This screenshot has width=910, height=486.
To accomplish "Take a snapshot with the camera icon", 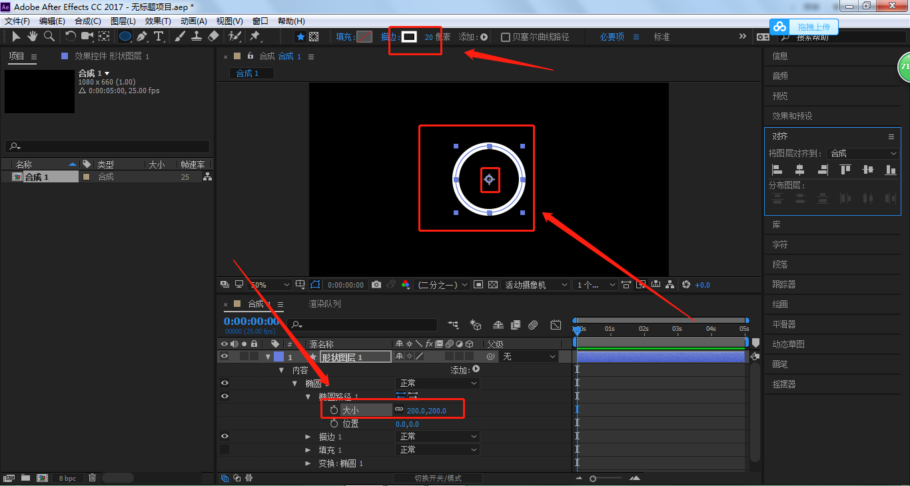I will (376, 285).
